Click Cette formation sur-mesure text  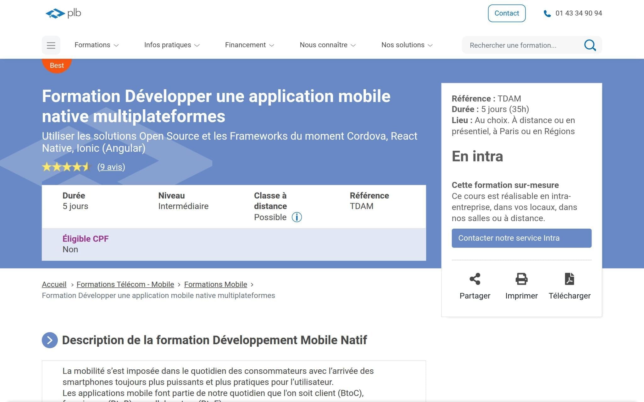505,185
